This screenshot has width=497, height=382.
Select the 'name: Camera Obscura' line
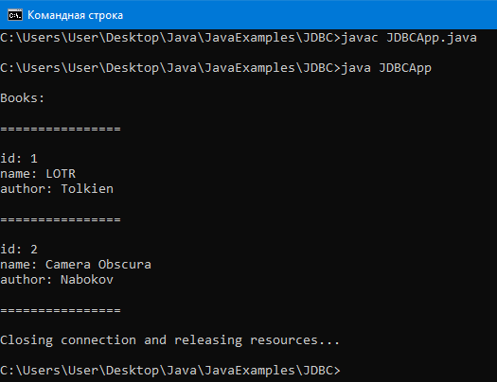pyautogui.click(x=76, y=265)
